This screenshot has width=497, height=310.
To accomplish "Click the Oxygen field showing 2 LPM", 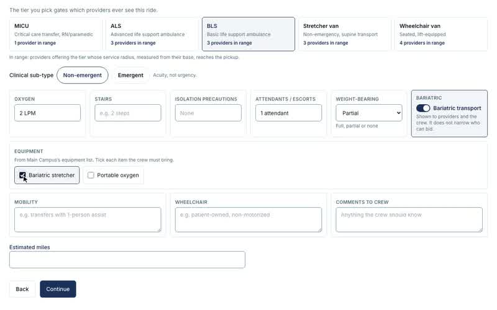I will pyautogui.click(x=48, y=113).
